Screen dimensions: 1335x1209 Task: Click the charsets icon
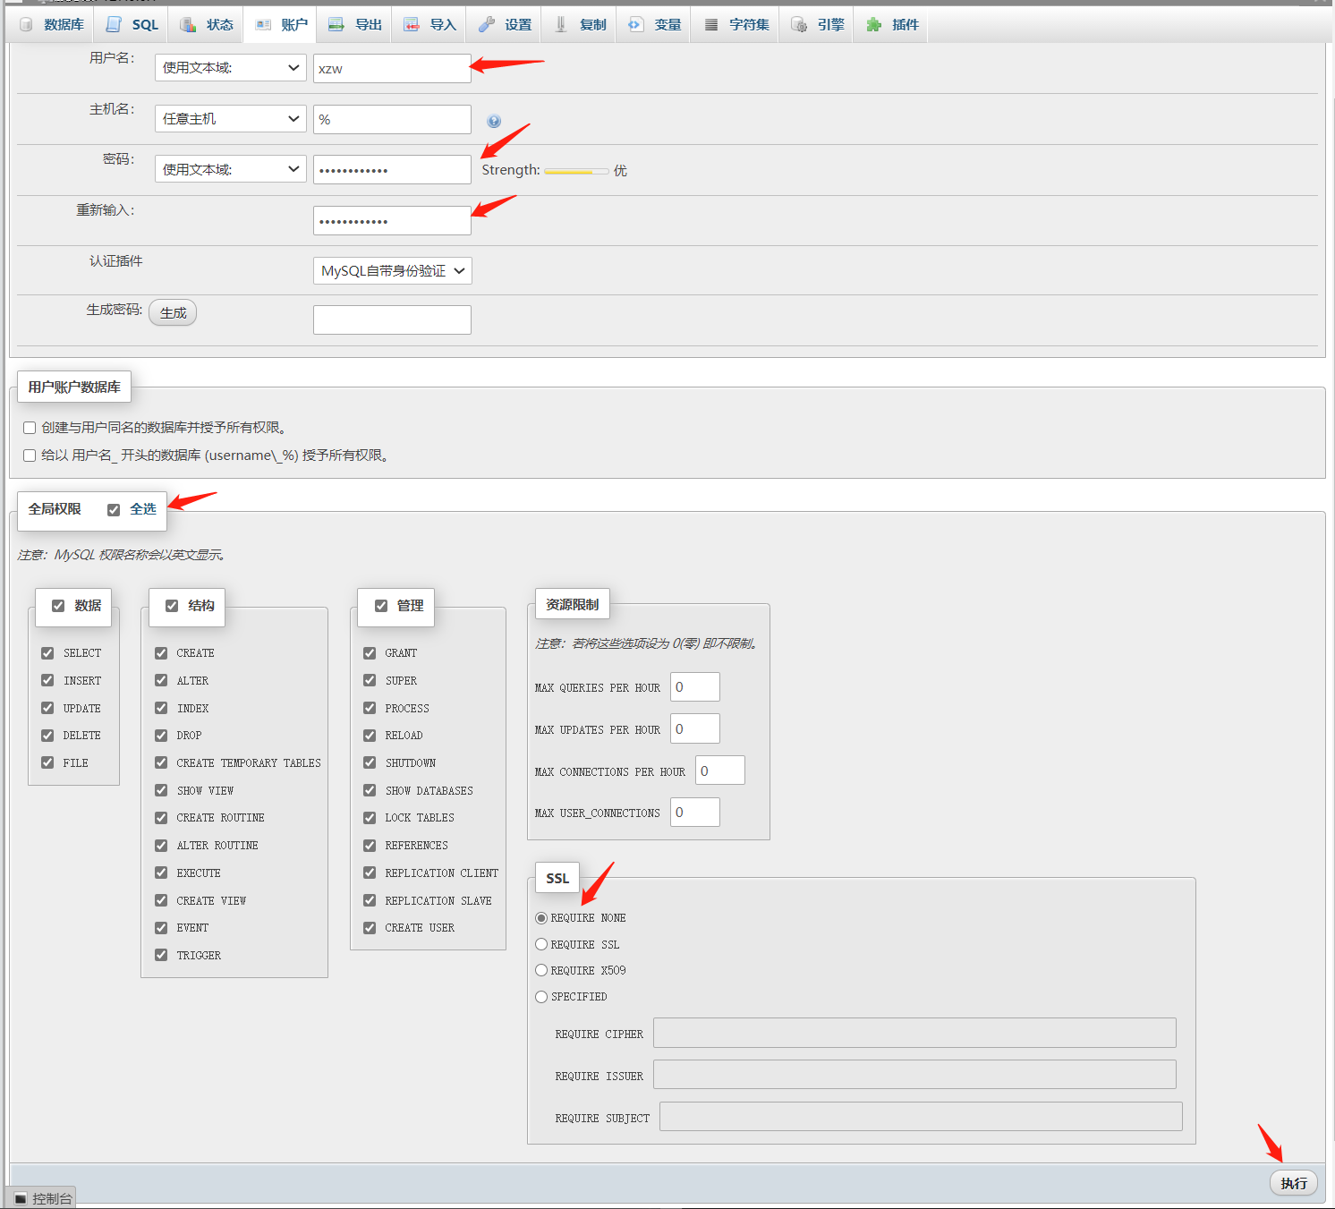click(x=710, y=25)
